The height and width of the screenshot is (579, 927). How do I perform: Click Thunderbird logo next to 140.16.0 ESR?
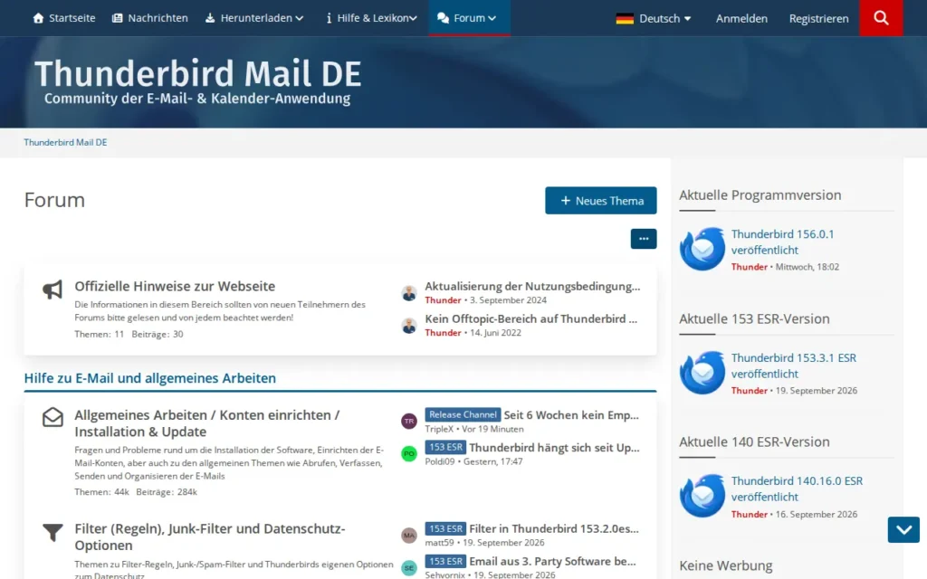702,496
